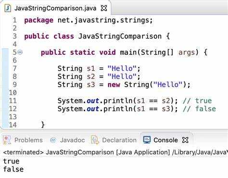The image size is (228, 178).
Task: Click line number 7 in the gutter
Action: click(14, 68)
